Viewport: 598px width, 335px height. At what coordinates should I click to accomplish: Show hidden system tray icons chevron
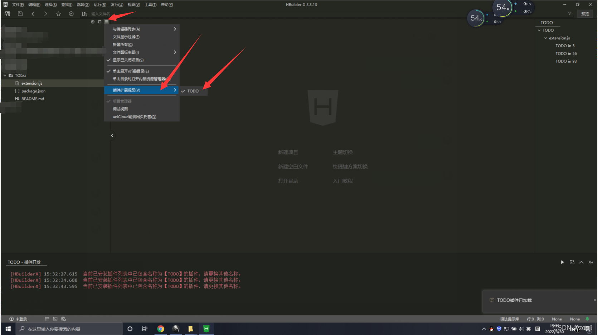tap(484, 329)
